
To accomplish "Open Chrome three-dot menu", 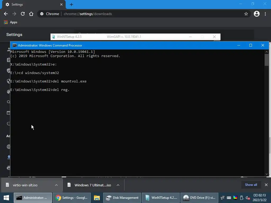I will click(265, 14).
